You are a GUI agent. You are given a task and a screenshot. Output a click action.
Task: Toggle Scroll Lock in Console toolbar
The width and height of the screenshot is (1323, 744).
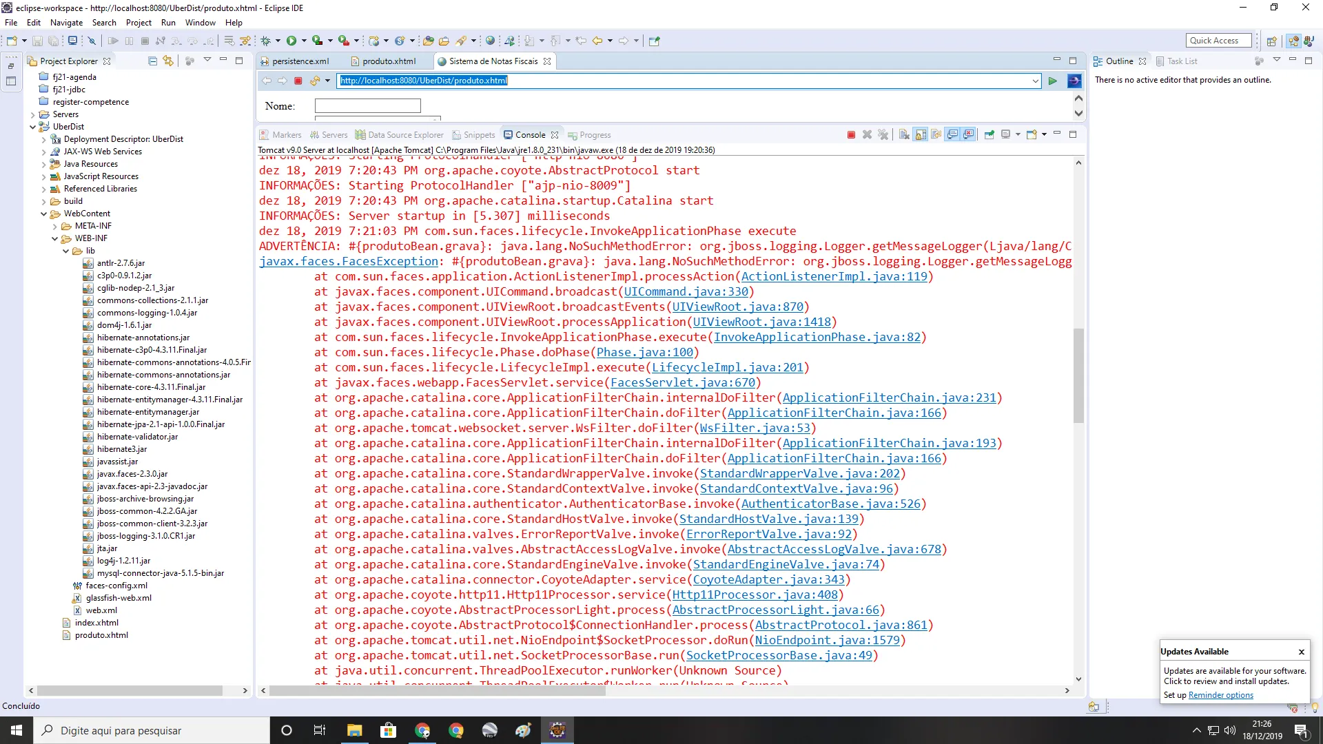pyautogui.click(x=921, y=135)
